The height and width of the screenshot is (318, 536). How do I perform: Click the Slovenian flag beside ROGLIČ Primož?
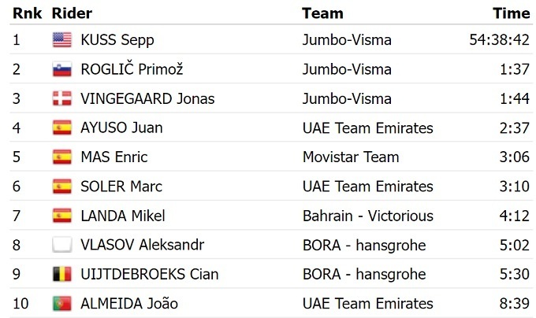point(61,69)
